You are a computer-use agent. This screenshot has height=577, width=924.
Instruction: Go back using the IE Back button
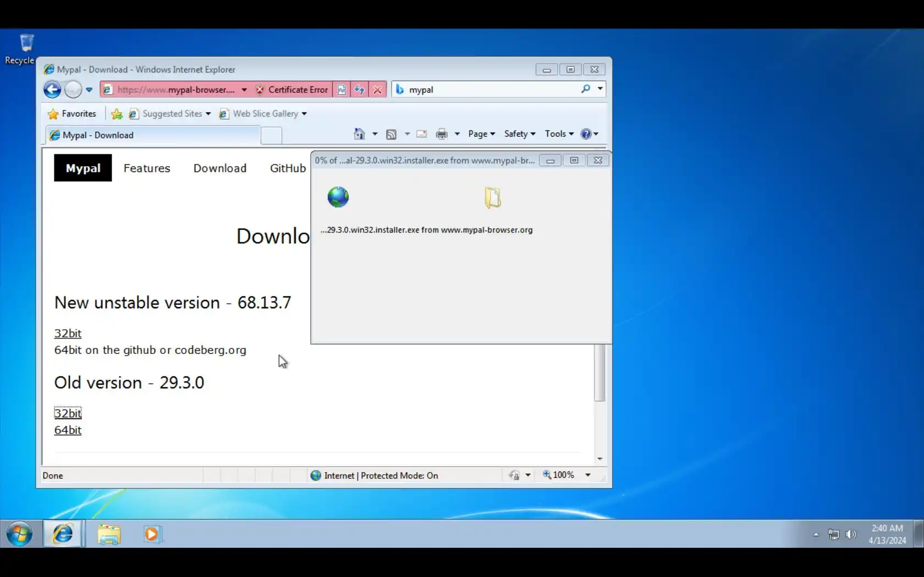[x=52, y=90]
